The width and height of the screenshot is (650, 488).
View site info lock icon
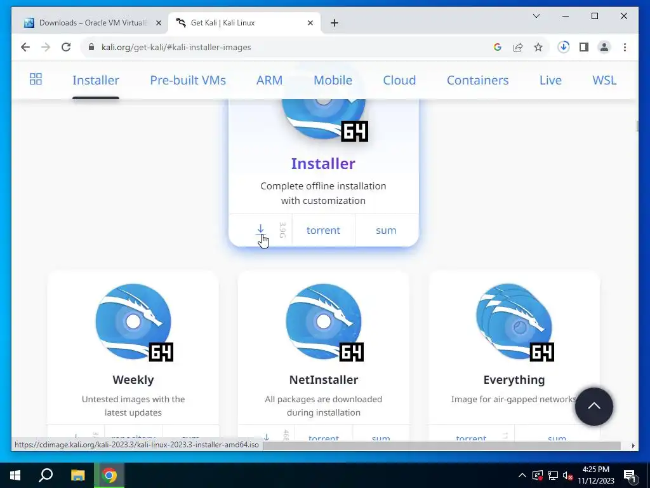coord(91,47)
